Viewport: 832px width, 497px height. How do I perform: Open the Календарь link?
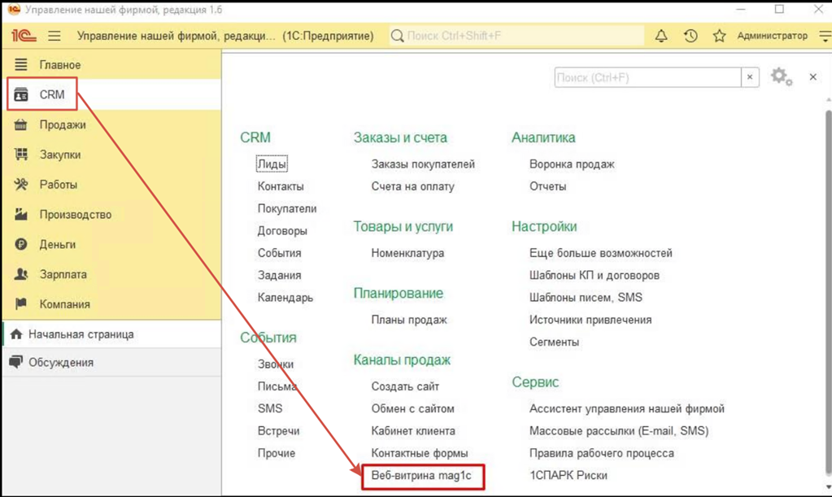point(285,298)
